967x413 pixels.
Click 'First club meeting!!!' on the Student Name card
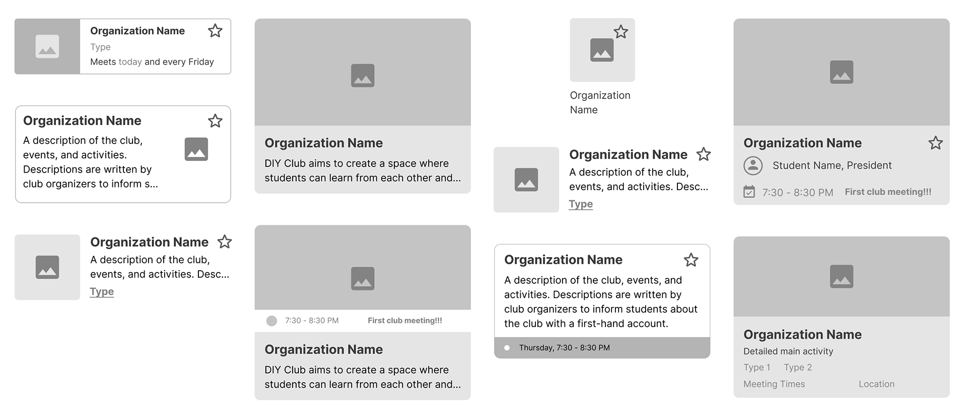888,192
